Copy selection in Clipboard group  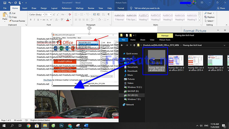13,17
